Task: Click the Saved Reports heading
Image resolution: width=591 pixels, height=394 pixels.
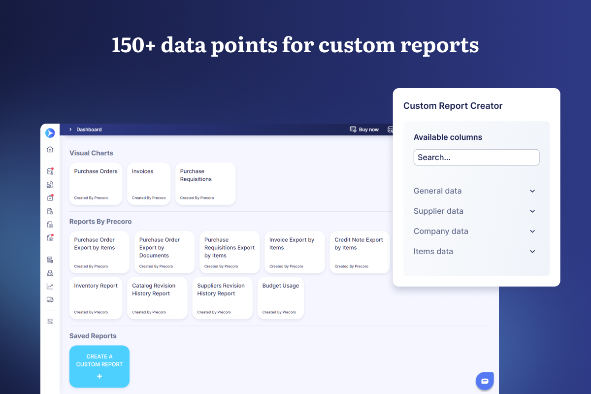Action: [93, 336]
